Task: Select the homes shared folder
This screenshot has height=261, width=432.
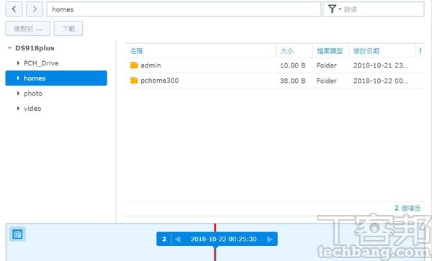Action: click(56, 78)
